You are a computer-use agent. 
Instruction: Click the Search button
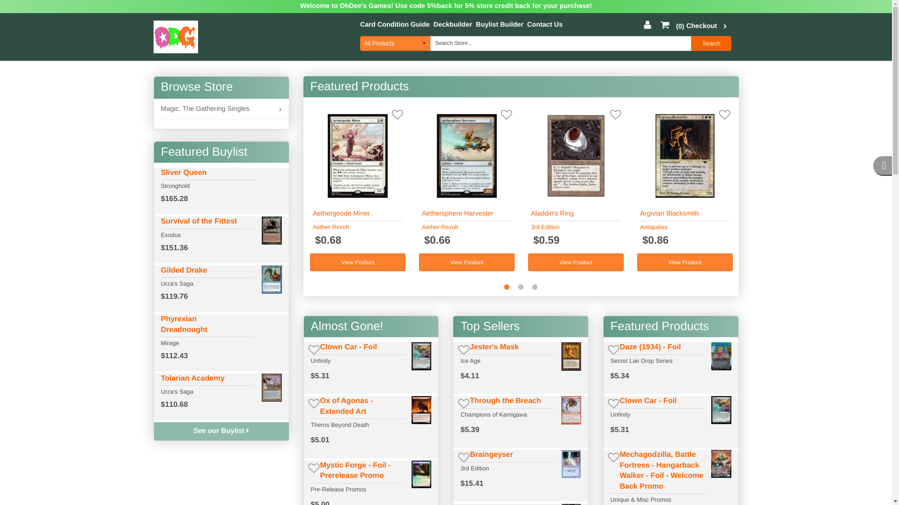click(x=711, y=43)
